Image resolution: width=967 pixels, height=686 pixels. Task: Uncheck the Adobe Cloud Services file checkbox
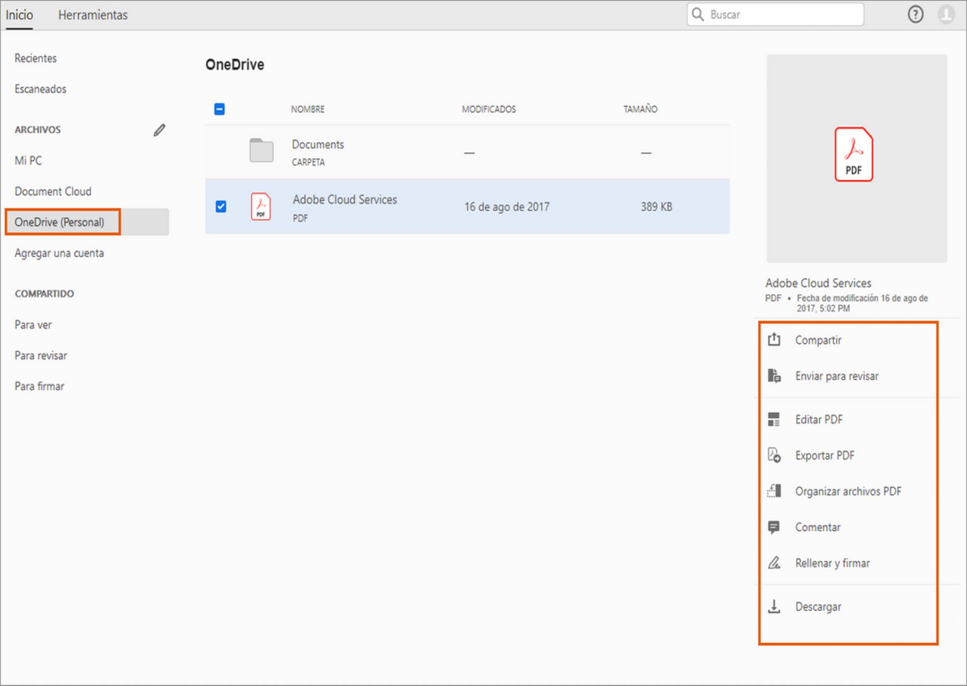click(220, 206)
